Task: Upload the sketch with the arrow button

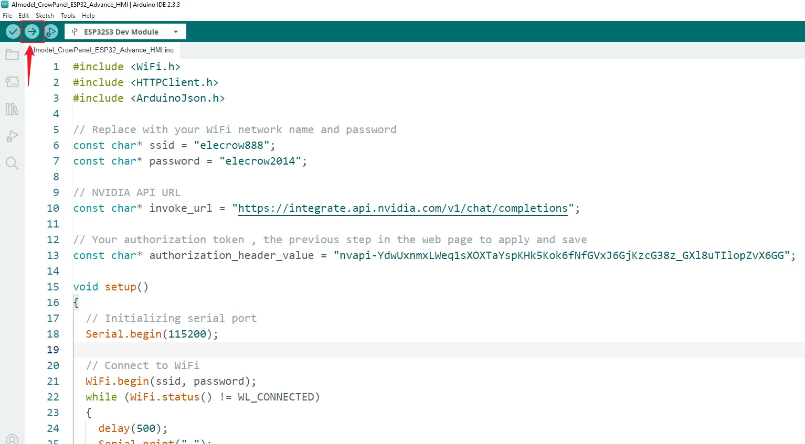Action: tap(32, 32)
